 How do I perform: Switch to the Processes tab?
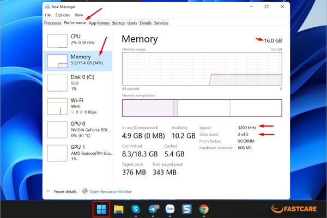tap(53, 23)
